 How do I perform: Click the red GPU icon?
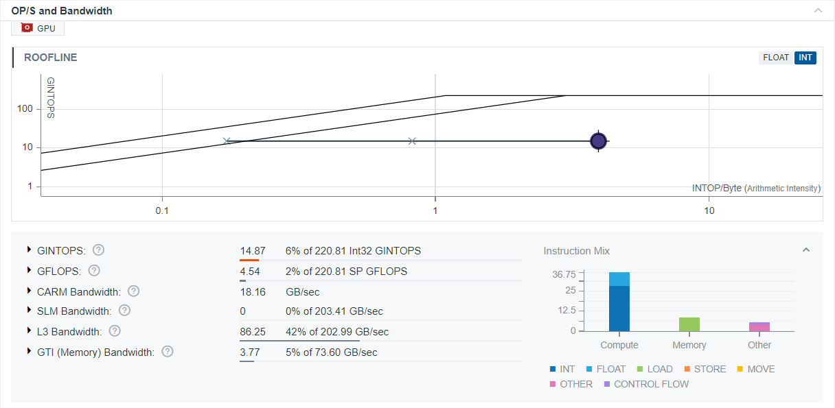pyautogui.click(x=27, y=28)
